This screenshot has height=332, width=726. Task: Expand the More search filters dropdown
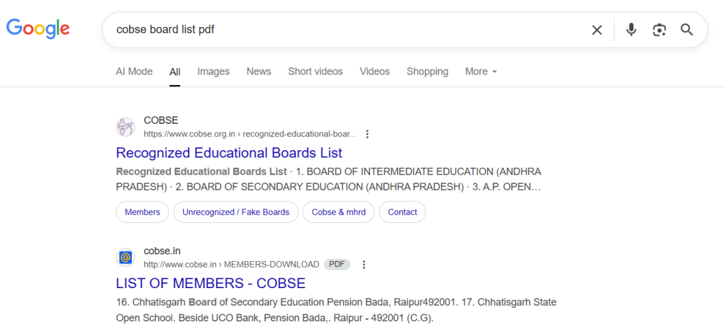coord(481,71)
